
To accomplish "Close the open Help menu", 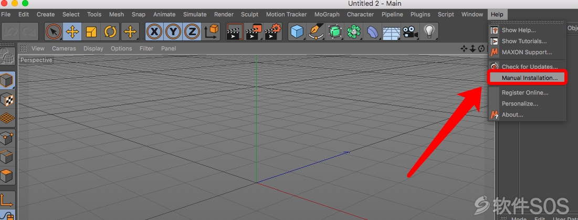I will click(x=497, y=14).
